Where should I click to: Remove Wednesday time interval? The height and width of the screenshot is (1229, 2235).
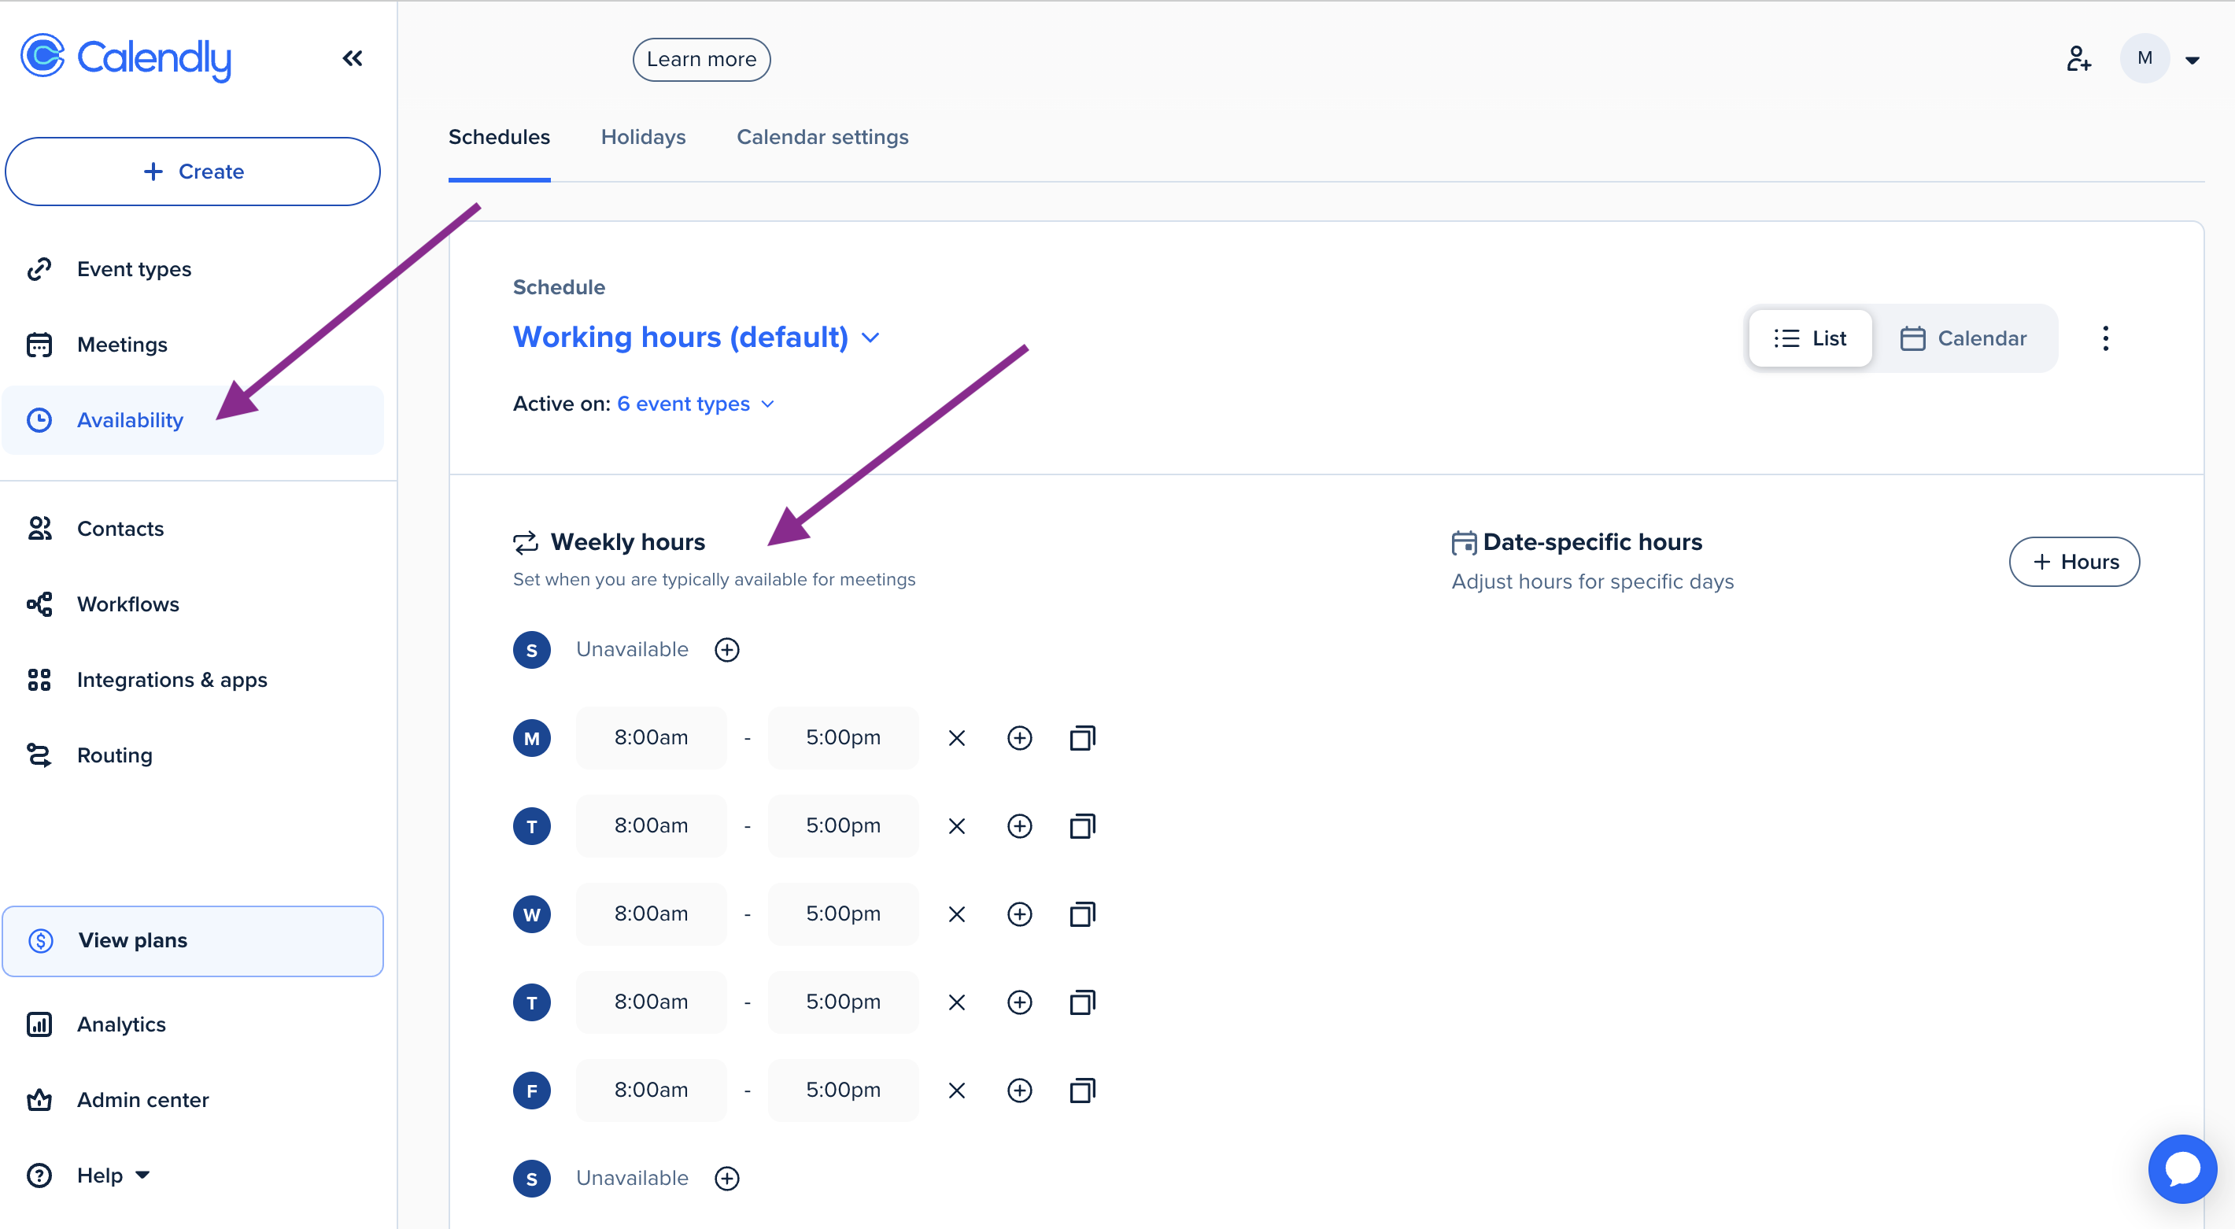[957, 914]
